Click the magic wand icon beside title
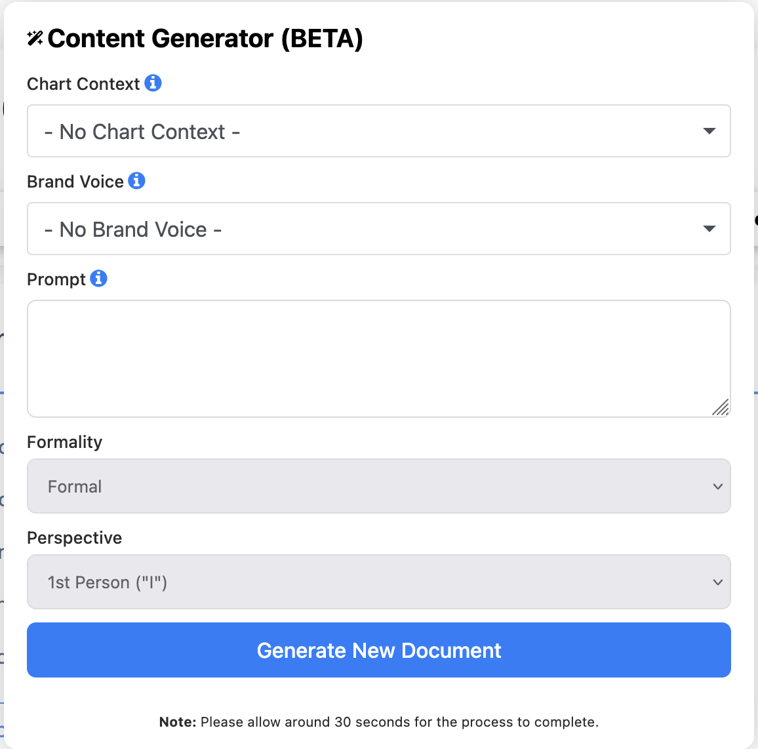 (35, 38)
